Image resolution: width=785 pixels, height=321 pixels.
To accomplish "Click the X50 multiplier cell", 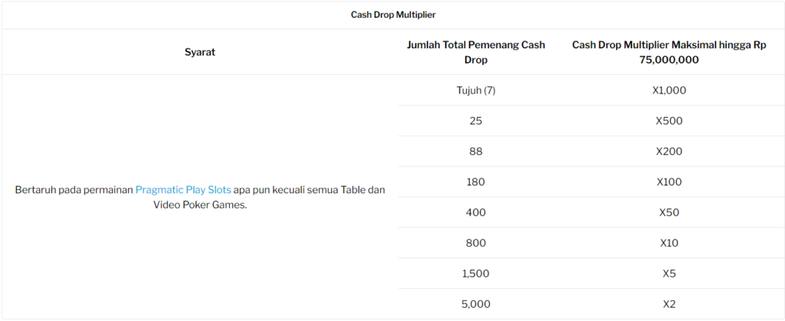I will [668, 212].
